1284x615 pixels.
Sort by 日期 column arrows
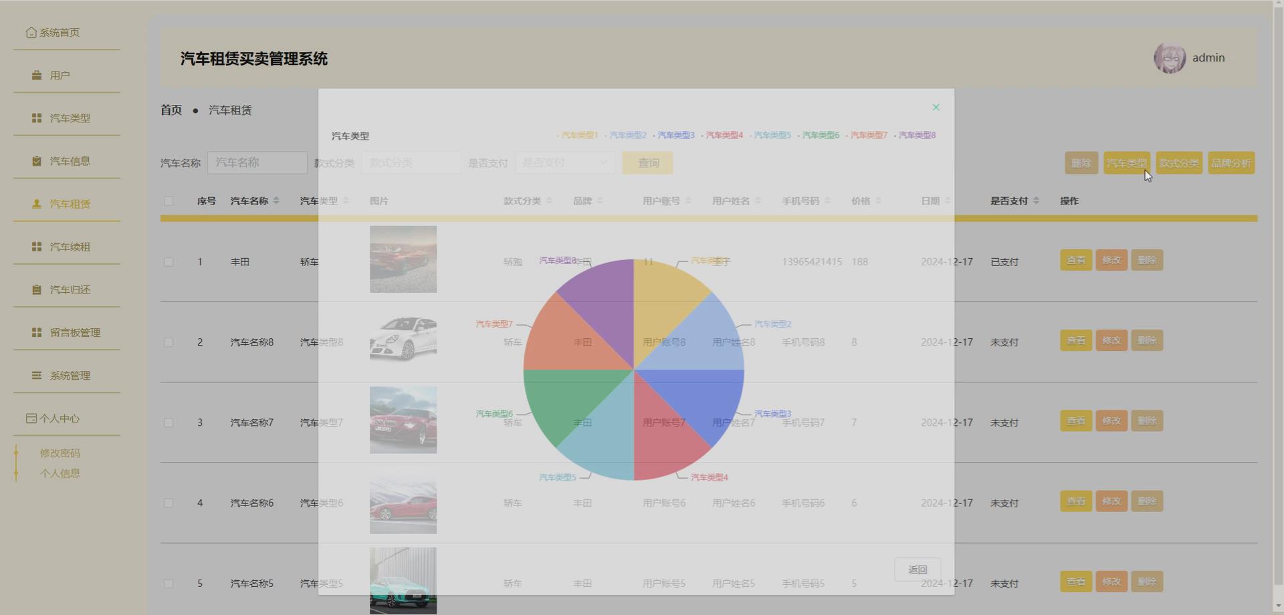pos(948,201)
